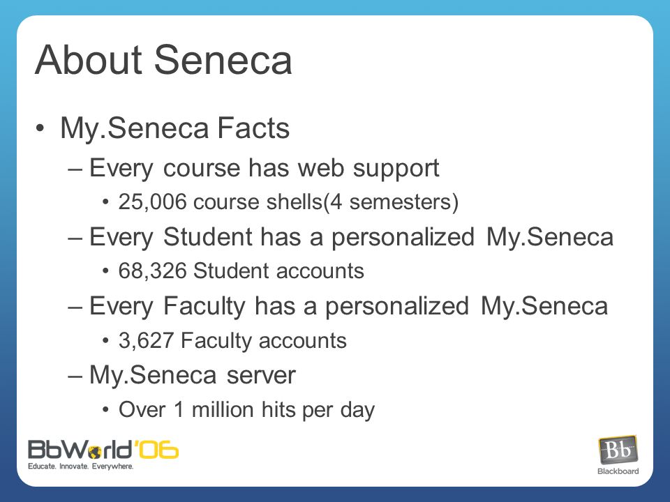The width and height of the screenshot is (670, 502).
Task: Click the About Seneca slide title
Action: [x=163, y=60]
